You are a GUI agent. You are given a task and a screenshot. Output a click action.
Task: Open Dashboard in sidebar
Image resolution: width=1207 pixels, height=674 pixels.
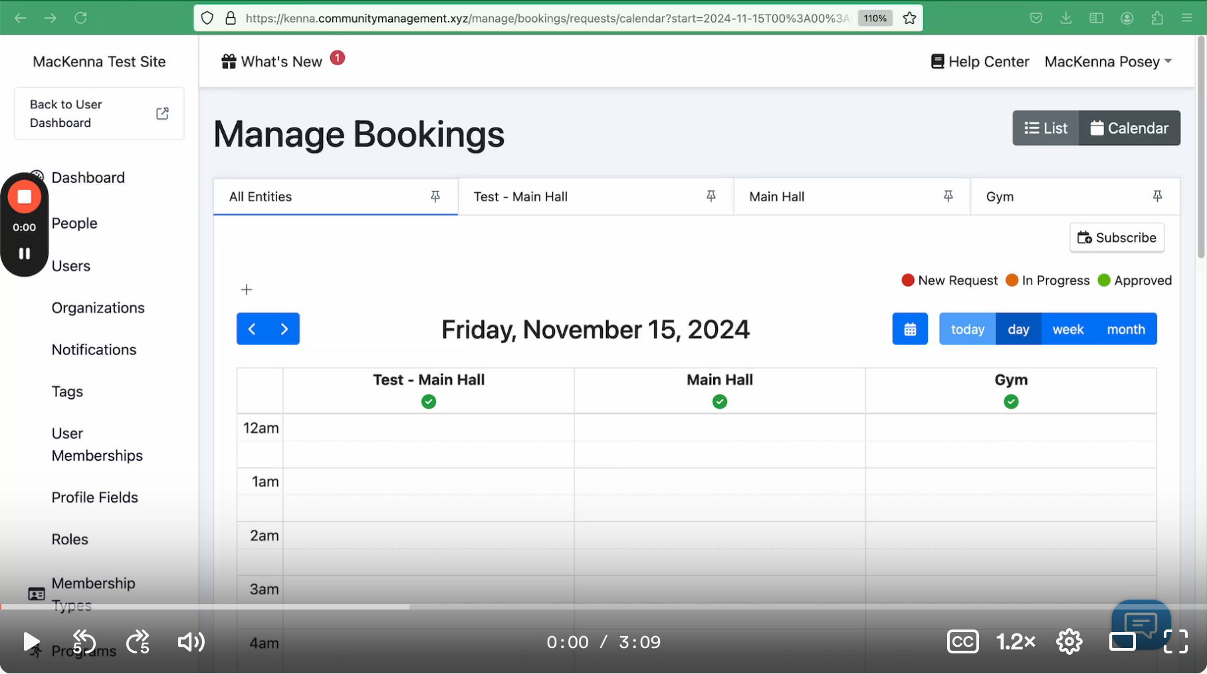(88, 177)
